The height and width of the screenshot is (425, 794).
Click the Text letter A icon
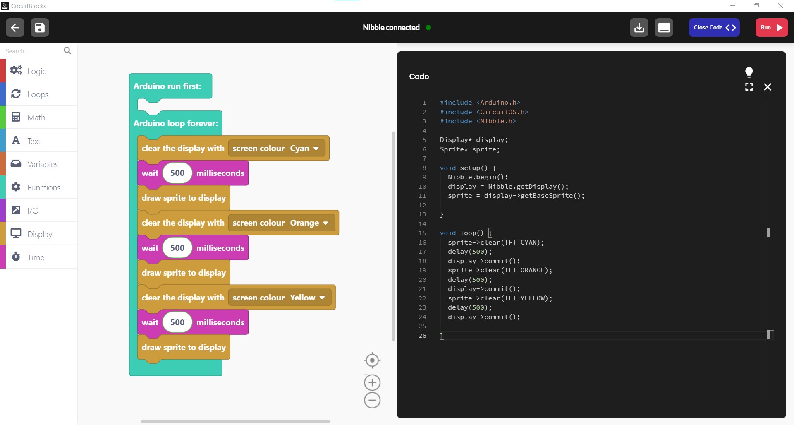(16, 140)
